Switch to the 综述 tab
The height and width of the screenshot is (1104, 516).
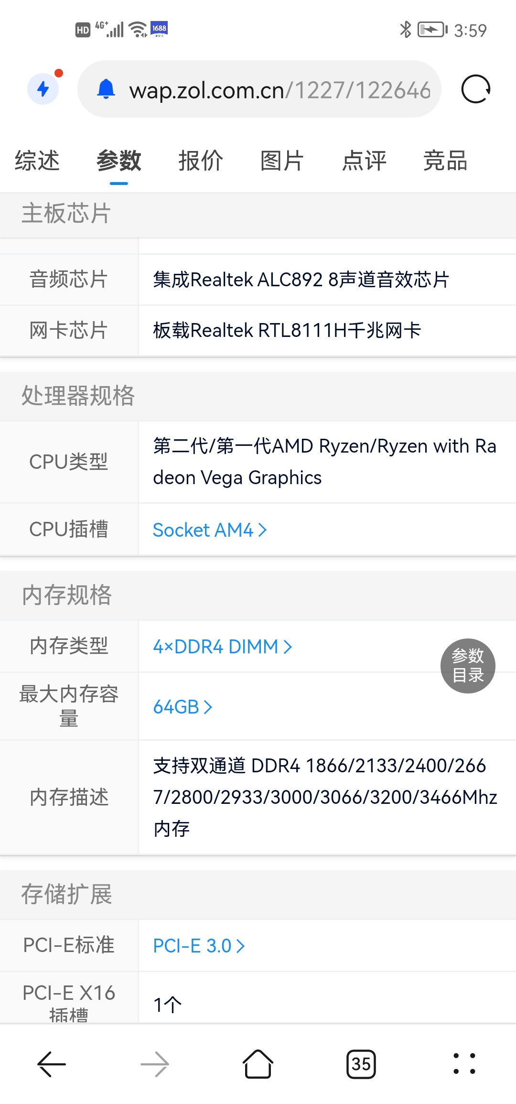tap(37, 161)
